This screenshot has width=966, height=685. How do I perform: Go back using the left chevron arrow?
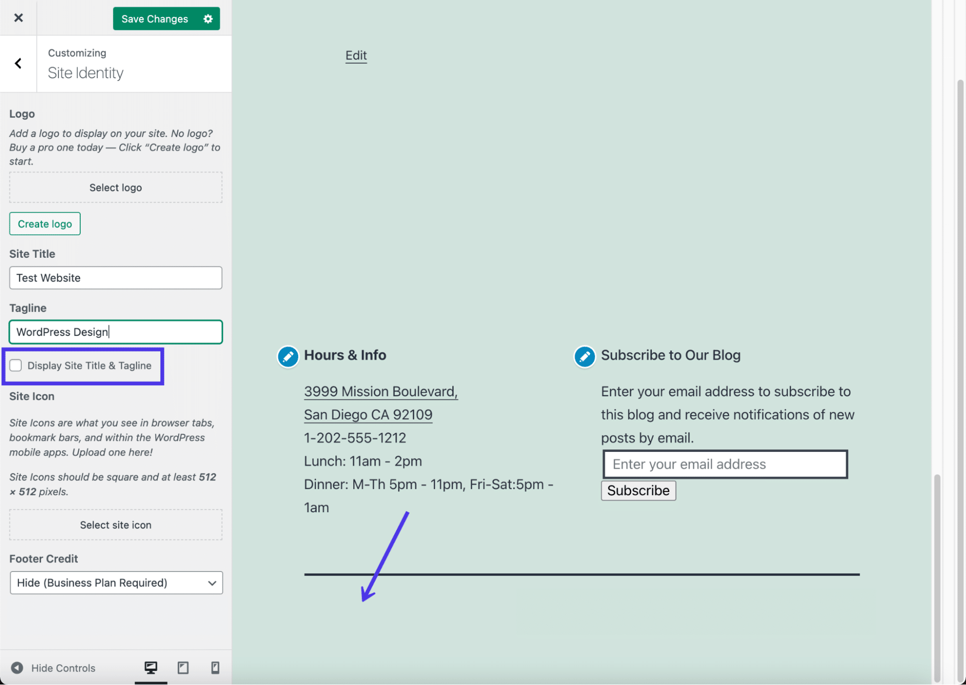tap(18, 63)
